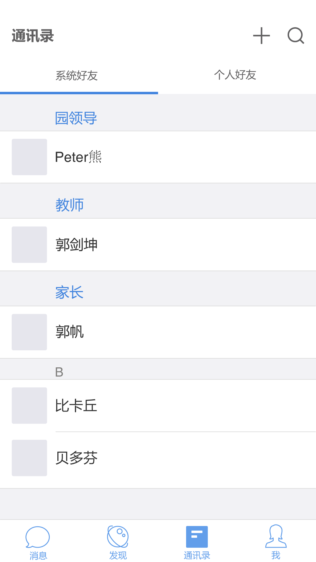This screenshot has height=562, width=316.
Task: Switch to the 系统好友 tab
Action: [77, 76]
